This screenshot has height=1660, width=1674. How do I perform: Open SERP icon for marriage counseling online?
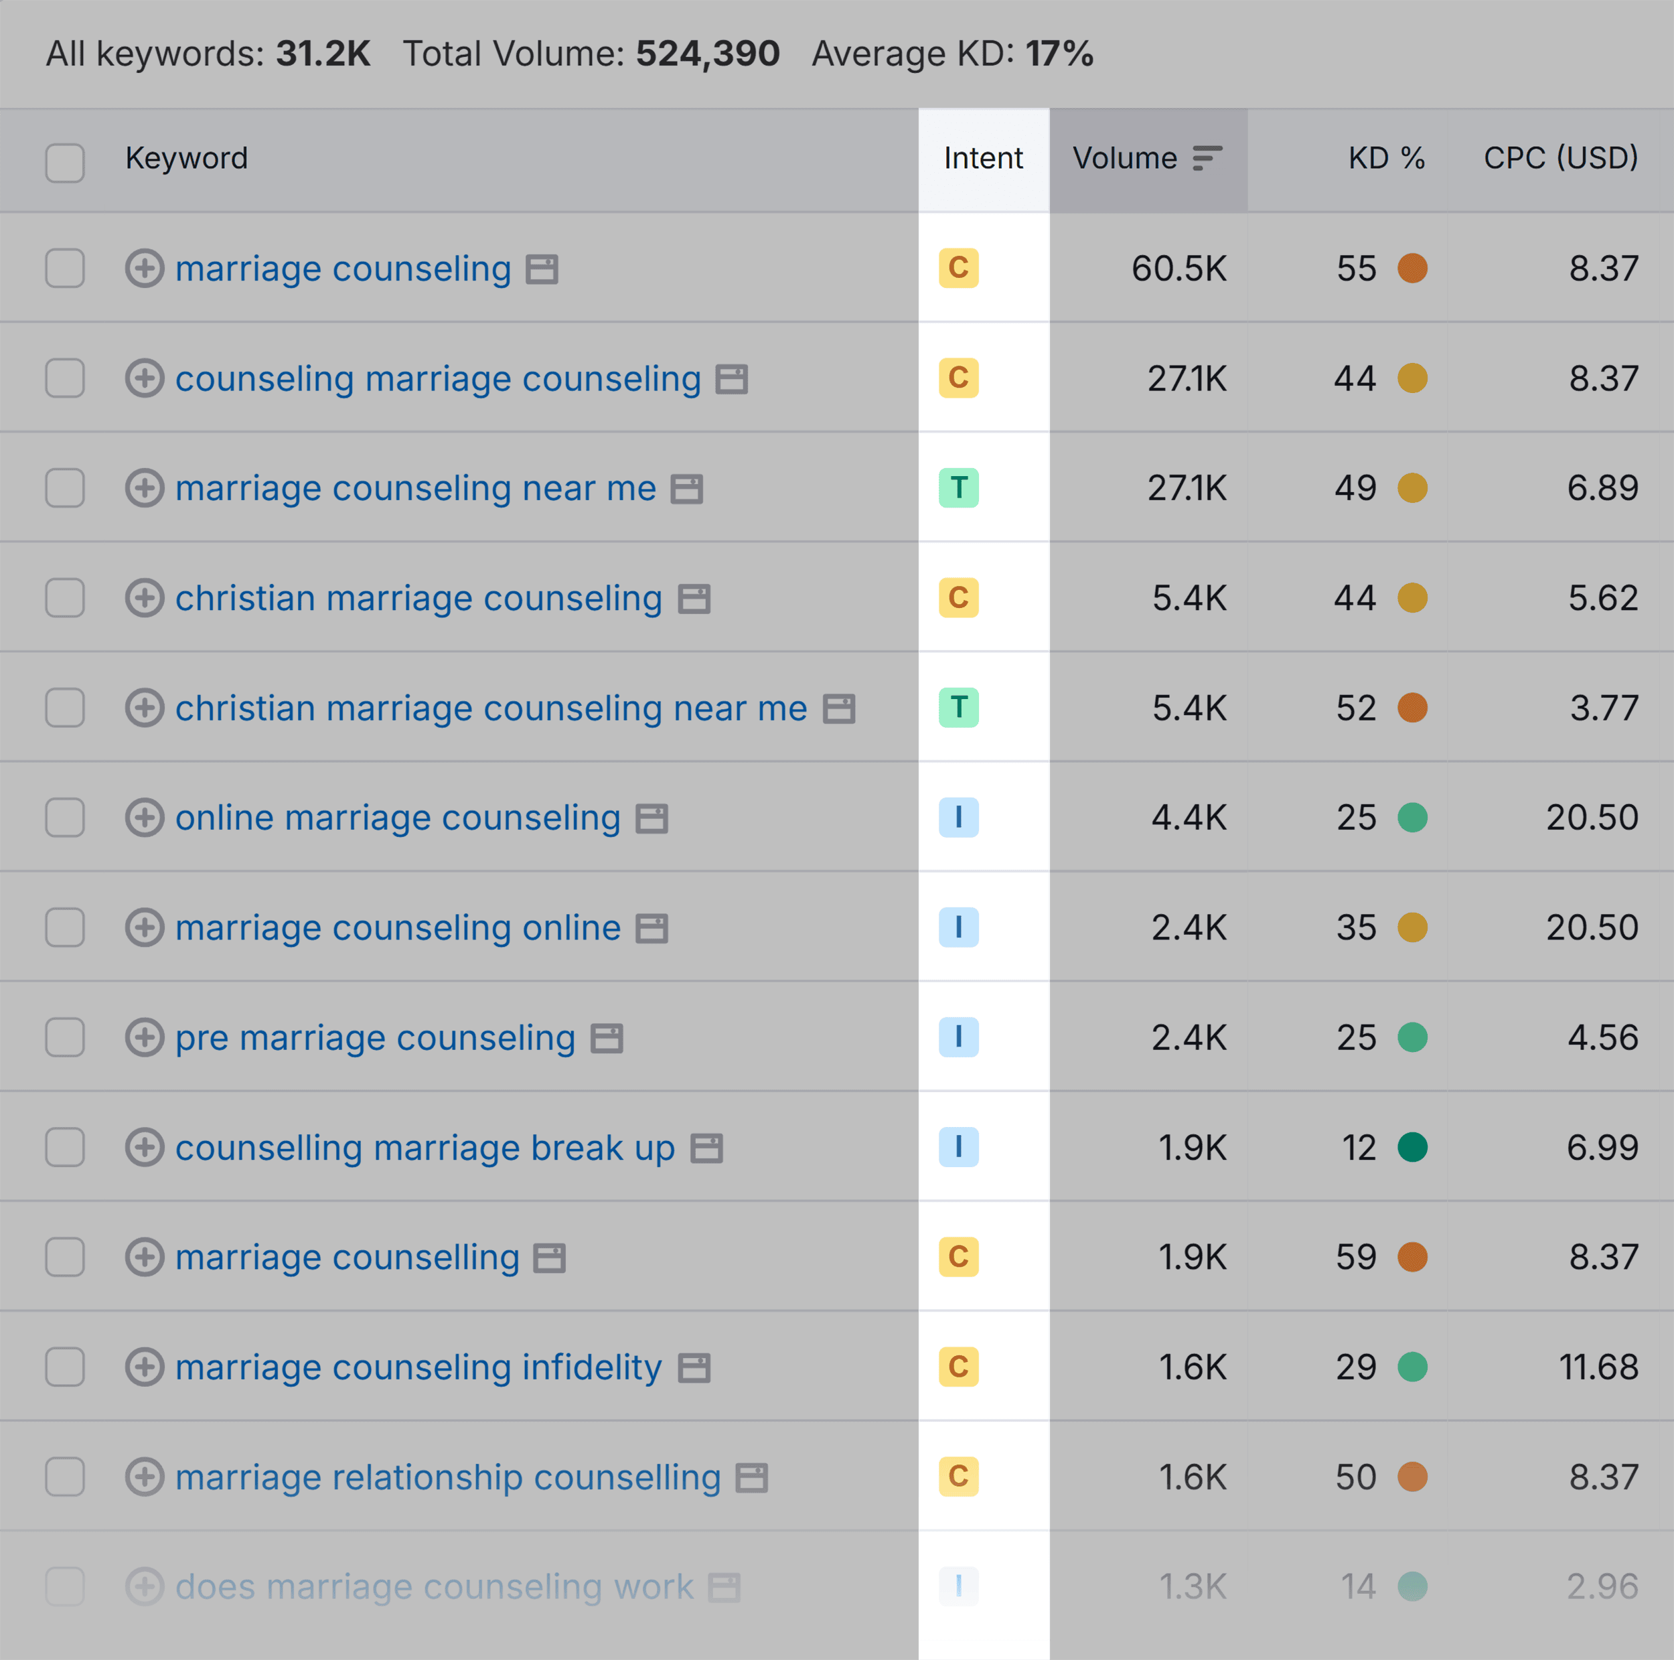652,929
